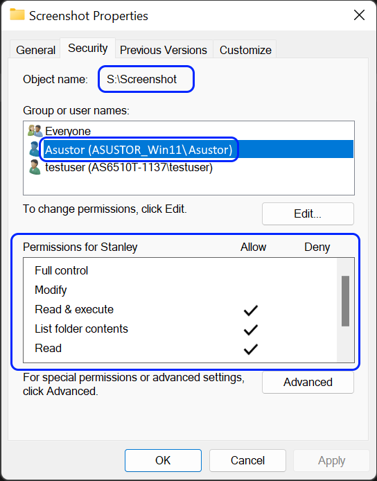Click the folder icon in title bar
This screenshot has height=481, width=377.
click(17, 15)
